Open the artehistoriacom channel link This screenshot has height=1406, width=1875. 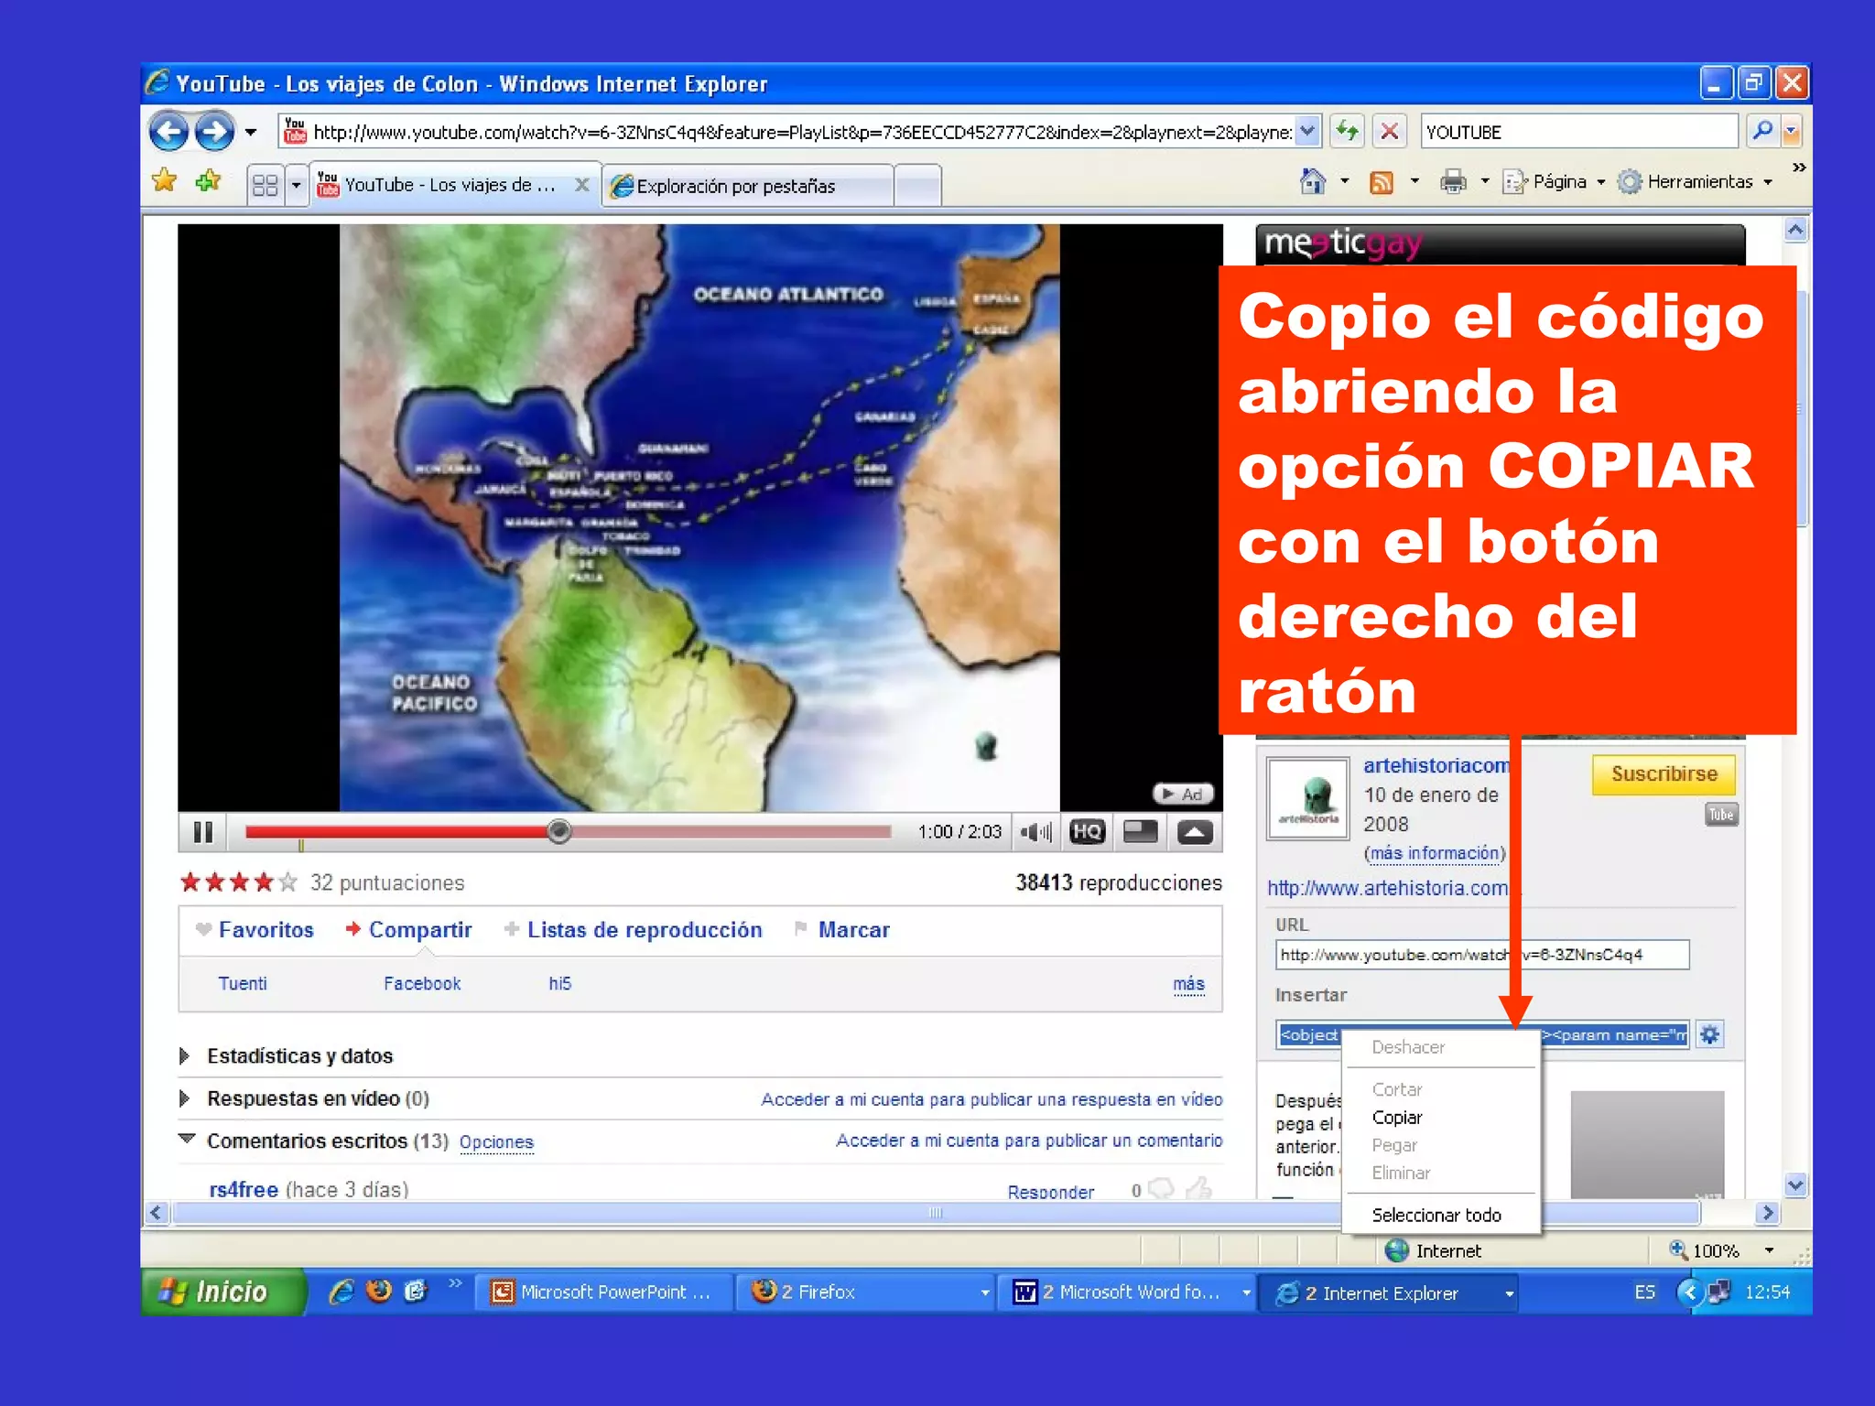1436,765
